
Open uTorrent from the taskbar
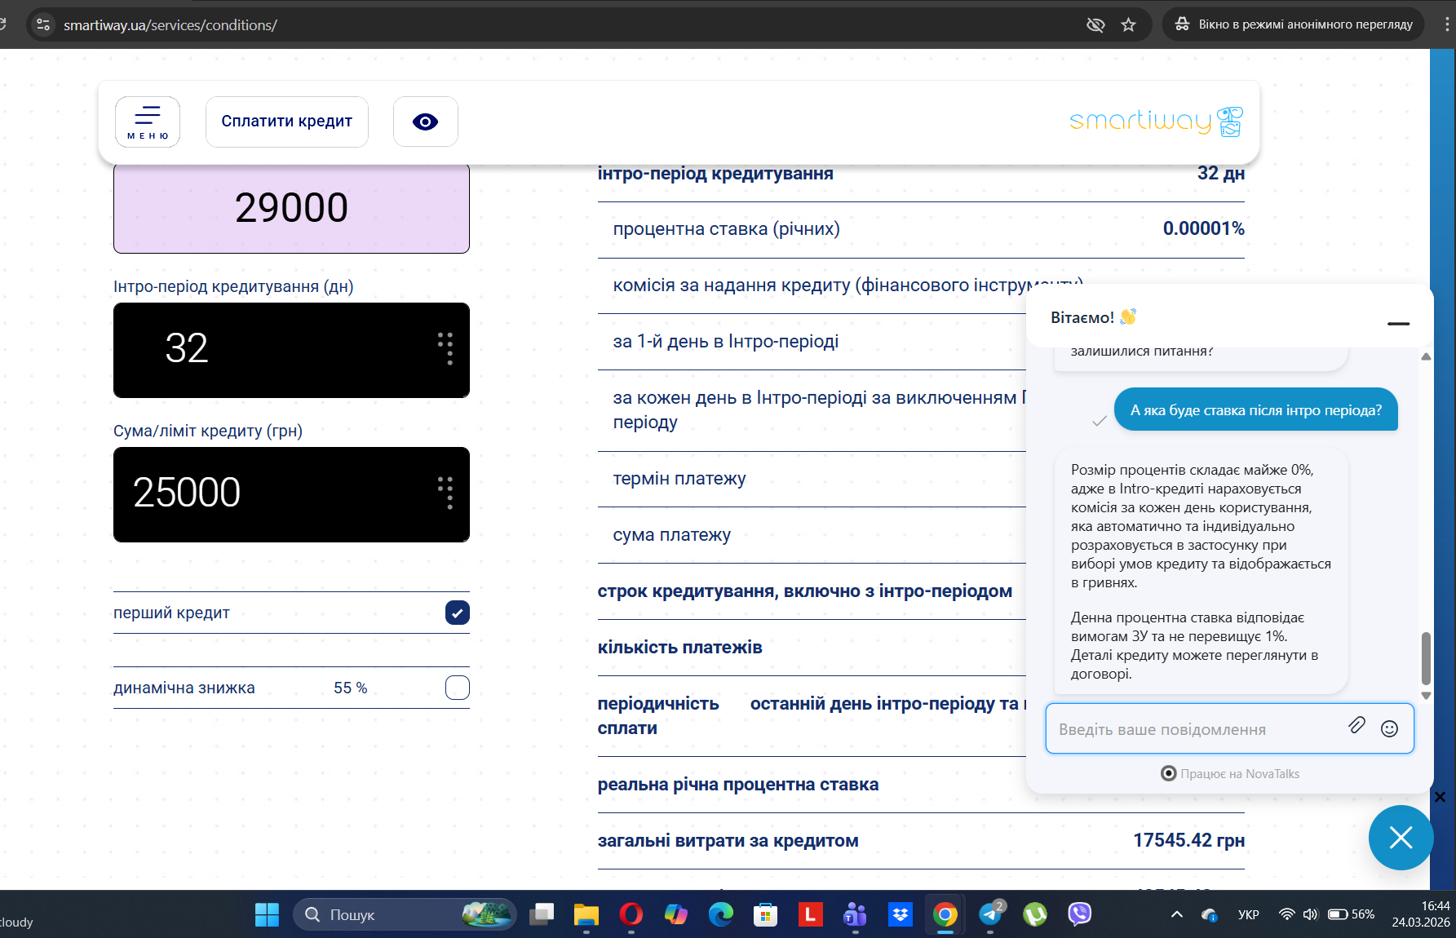pos(1035,914)
